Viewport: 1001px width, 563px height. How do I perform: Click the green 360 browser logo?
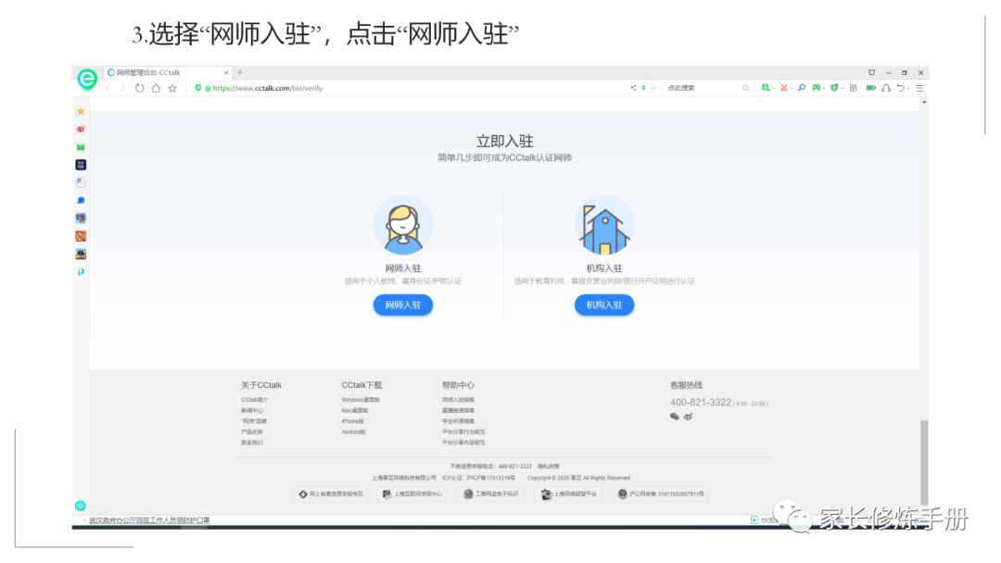pyautogui.click(x=87, y=79)
